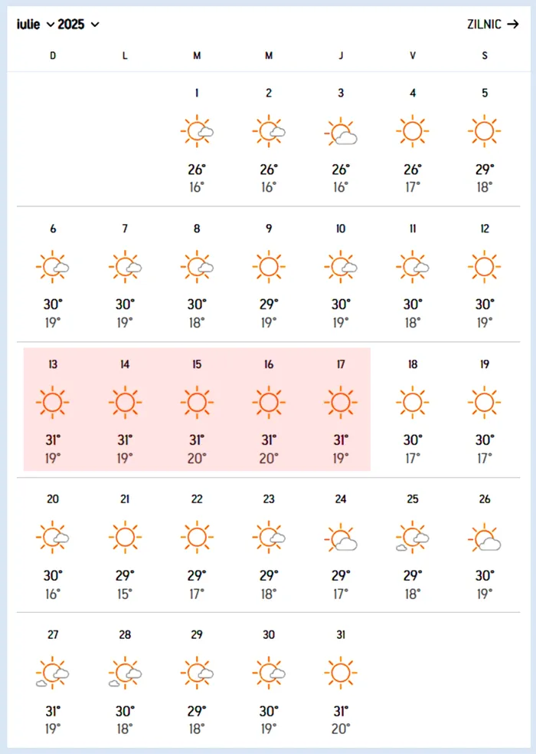Click the sunny icon on day 5
The image size is (536, 754).
(x=484, y=131)
